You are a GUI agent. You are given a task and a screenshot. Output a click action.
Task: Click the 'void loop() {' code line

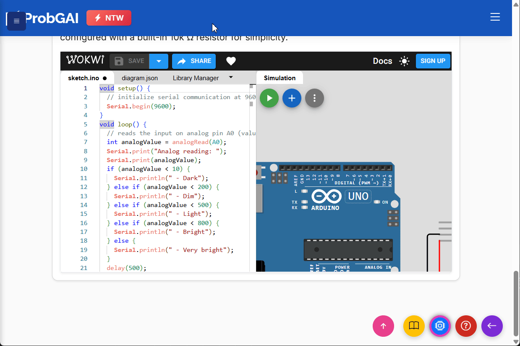coord(123,124)
